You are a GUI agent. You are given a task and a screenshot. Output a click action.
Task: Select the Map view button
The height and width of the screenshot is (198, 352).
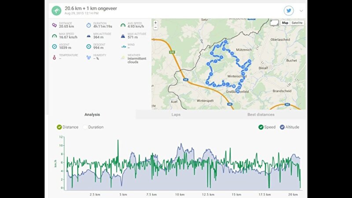[285, 23]
